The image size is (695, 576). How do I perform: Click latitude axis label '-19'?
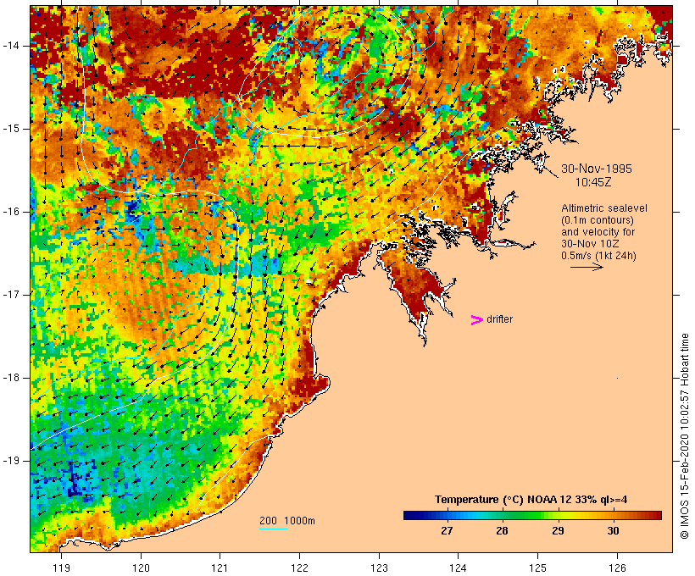click(10, 461)
